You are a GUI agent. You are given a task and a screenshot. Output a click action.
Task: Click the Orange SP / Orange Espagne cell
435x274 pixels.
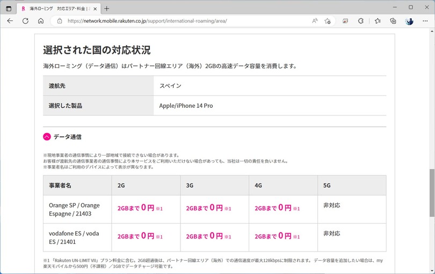(x=77, y=210)
